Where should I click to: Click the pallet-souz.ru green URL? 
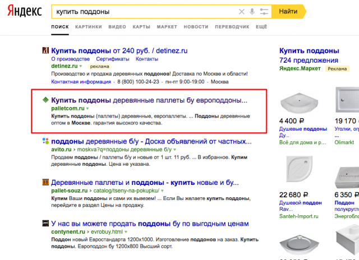[x=70, y=191]
